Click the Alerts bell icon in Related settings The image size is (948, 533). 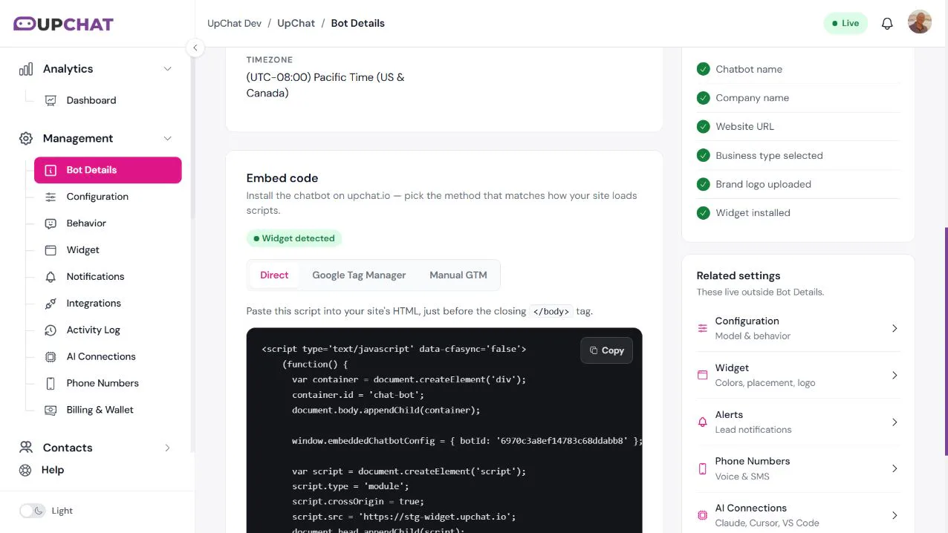click(703, 422)
